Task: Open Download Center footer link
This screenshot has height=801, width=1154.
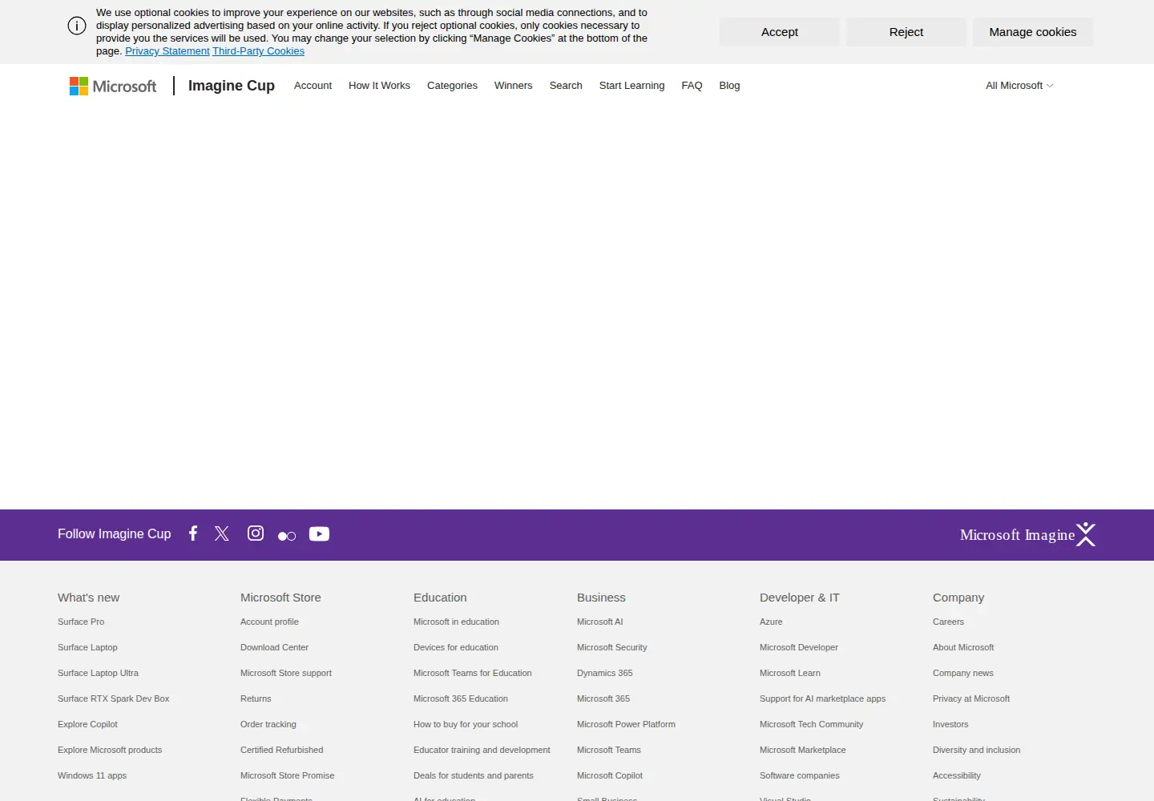Action: click(x=274, y=647)
